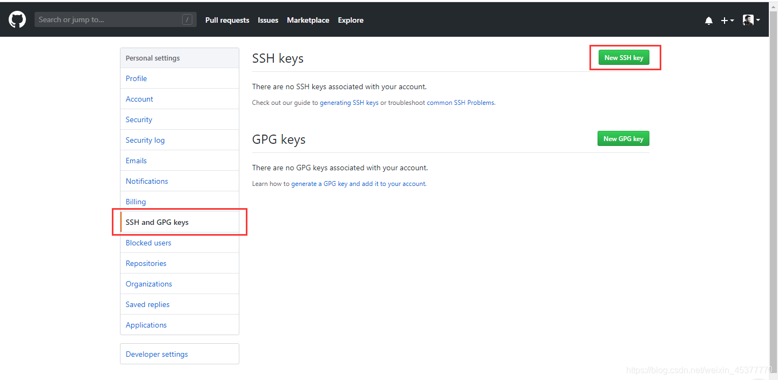Screen dimensions: 778x380
Task: Open Explore in the top navigation
Action: 351,20
